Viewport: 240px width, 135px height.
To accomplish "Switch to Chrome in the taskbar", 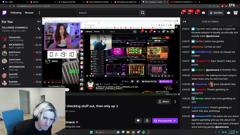I will [133, 132].
